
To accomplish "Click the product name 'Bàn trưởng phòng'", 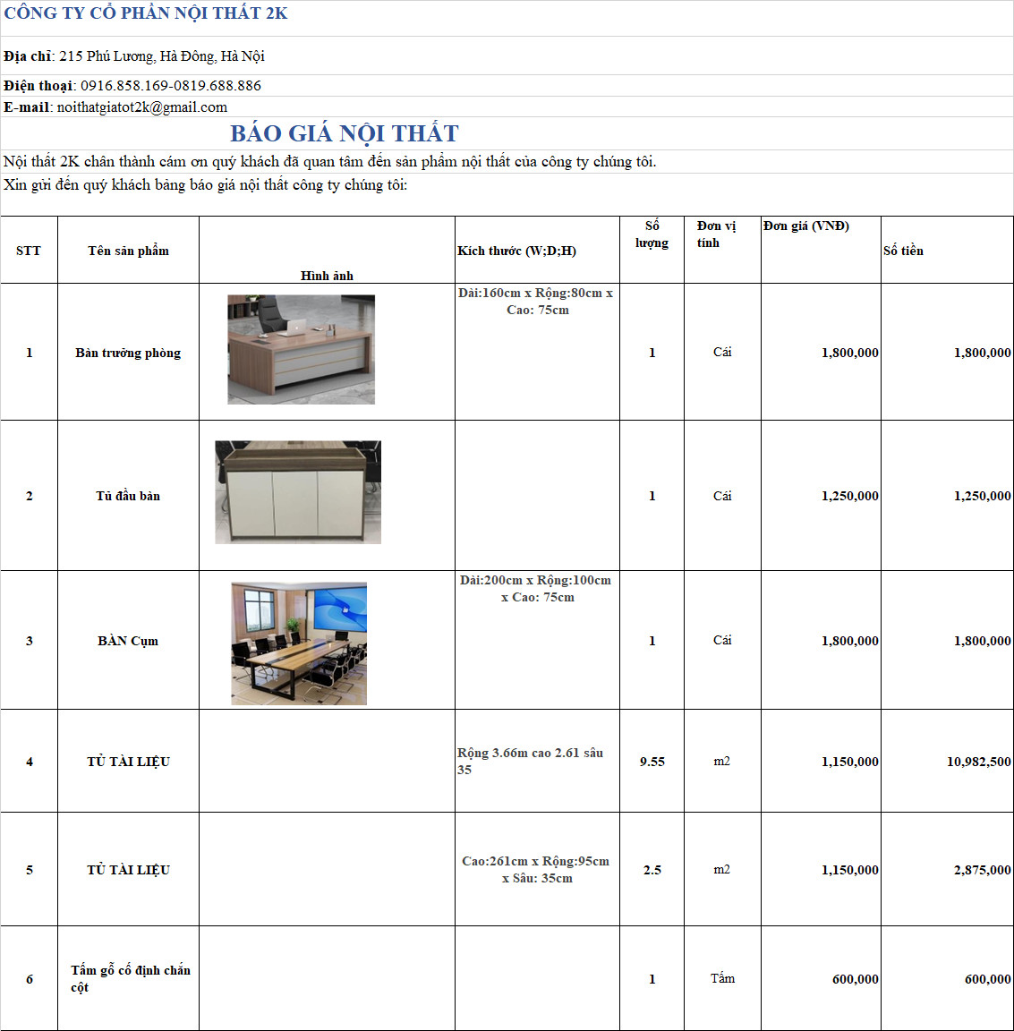I will point(128,353).
